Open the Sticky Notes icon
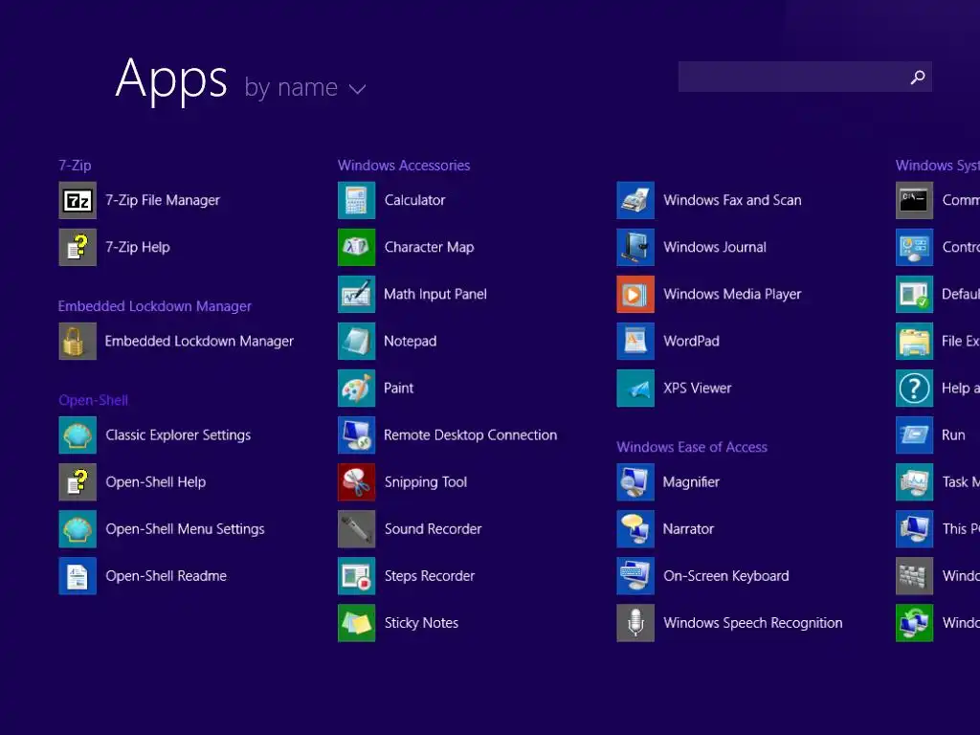 [356, 622]
